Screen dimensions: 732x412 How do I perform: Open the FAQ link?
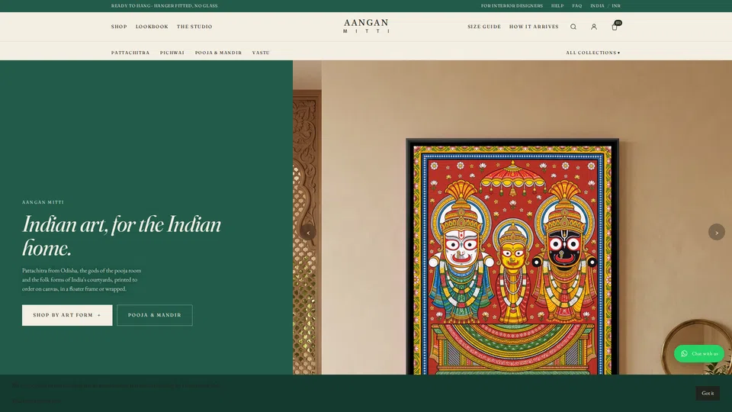[577, 5]
